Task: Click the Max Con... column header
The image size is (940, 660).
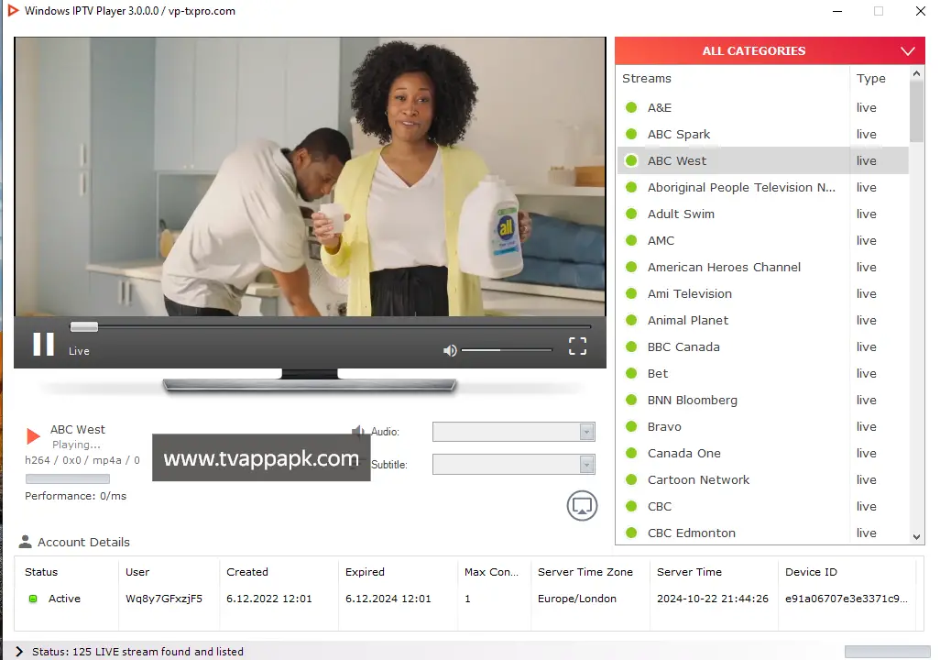Action: coord(492,572)
